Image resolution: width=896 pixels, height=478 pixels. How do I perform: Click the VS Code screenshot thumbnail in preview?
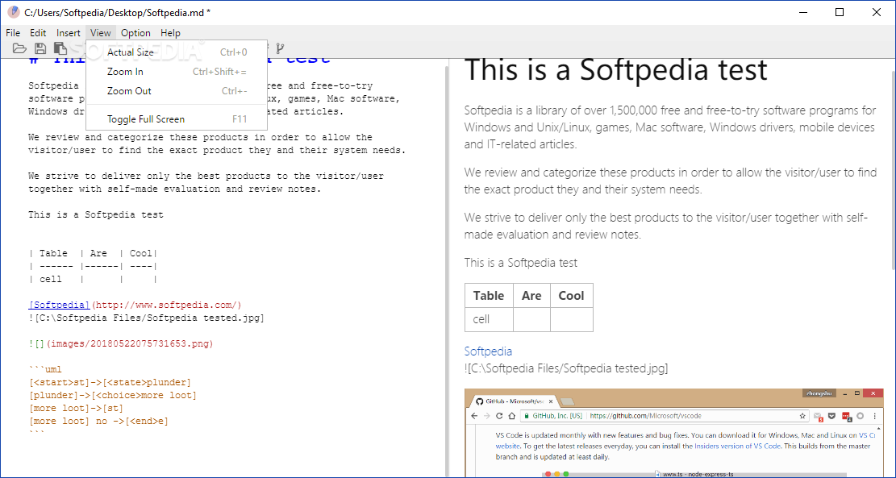[673, 433]
